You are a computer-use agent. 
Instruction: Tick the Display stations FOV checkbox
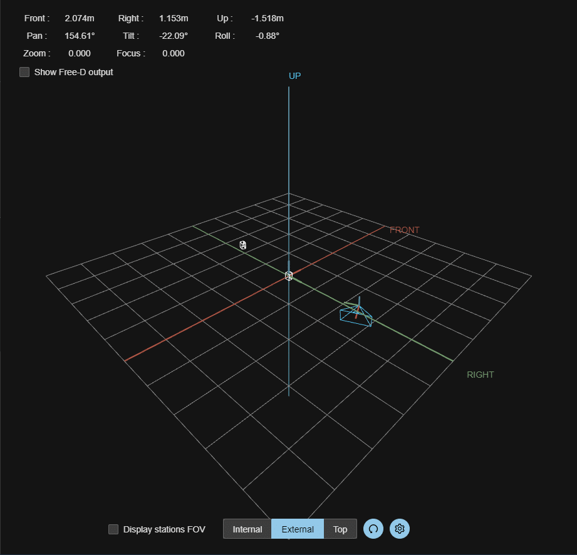pos(113,529)
